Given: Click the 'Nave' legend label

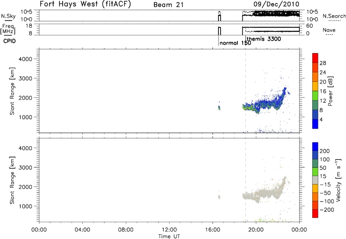Looking at the screenshot, I should point(329,30).
